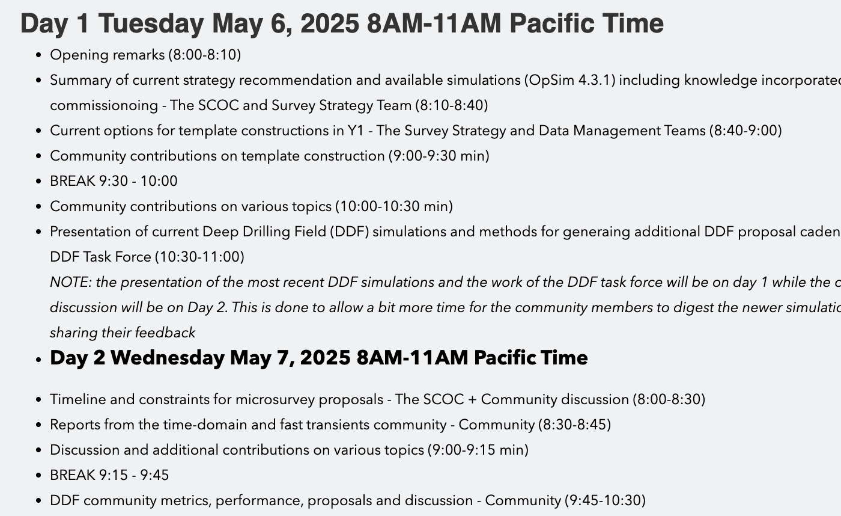Select Discussion and additional contributions item

tap(289, 450)
